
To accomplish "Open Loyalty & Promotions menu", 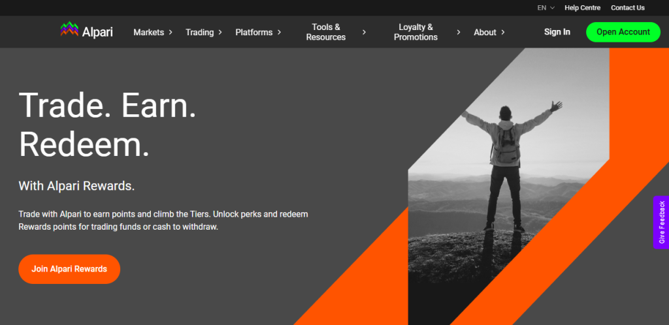I will tap(416, 32).
